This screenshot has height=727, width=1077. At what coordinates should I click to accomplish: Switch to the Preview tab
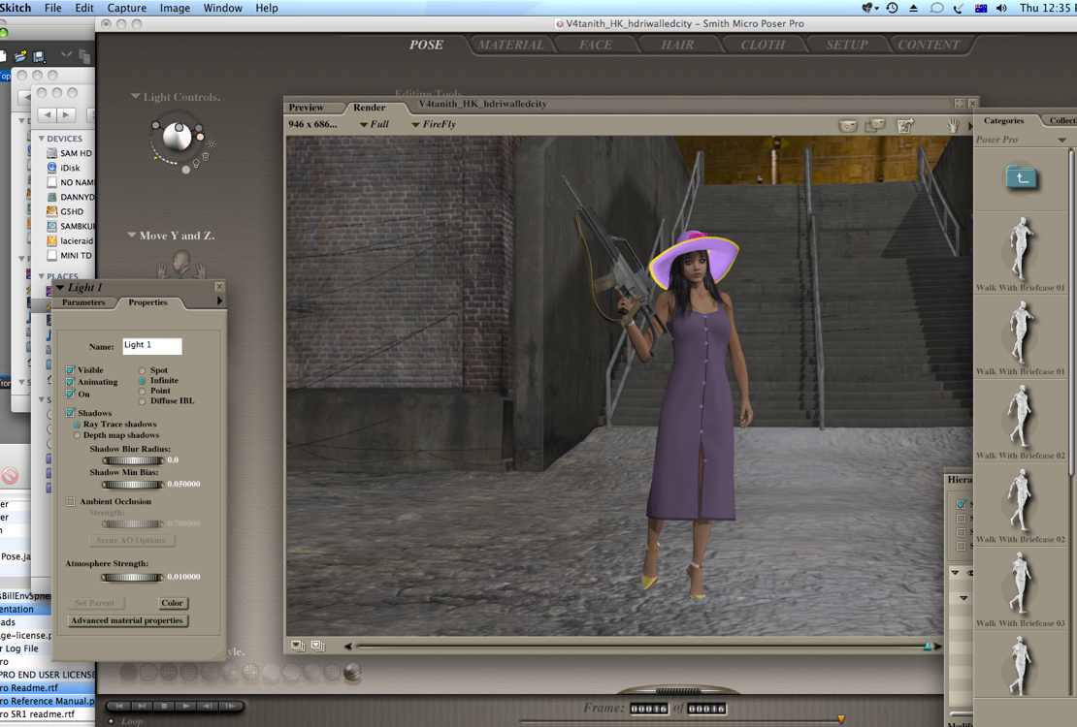(307, 108)
